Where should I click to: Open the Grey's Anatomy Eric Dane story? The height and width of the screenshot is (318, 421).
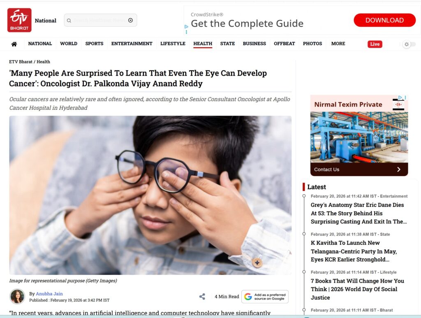click(x=359, y=213)
